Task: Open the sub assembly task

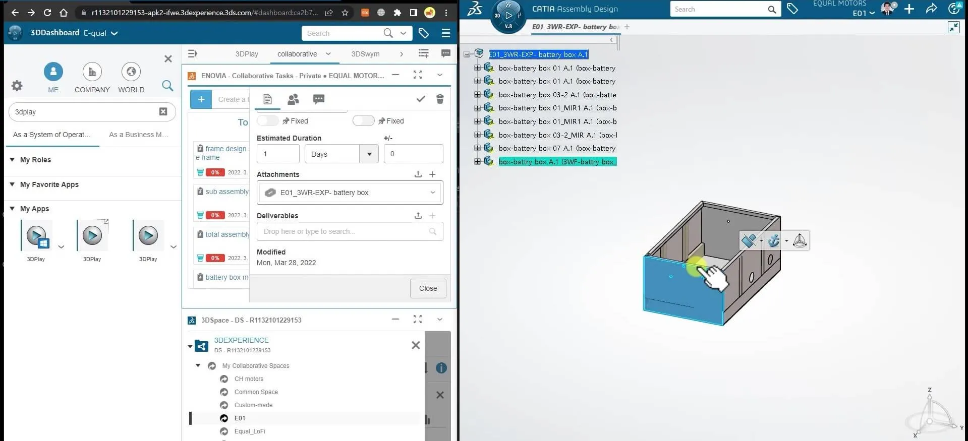Action: [227, 192]
